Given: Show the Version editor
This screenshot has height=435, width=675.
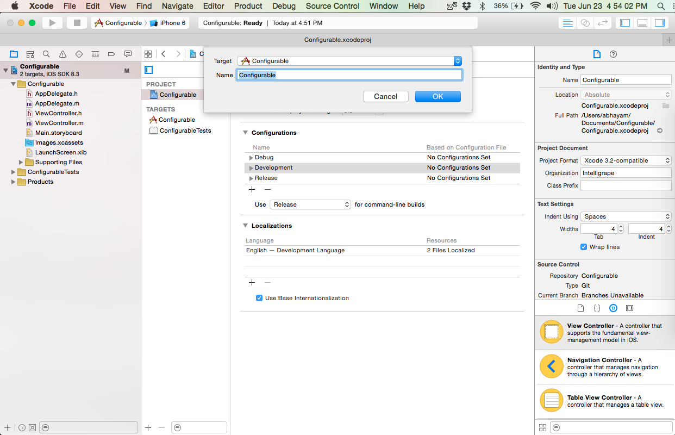Looking at the screenshot, I should (602, 23).
